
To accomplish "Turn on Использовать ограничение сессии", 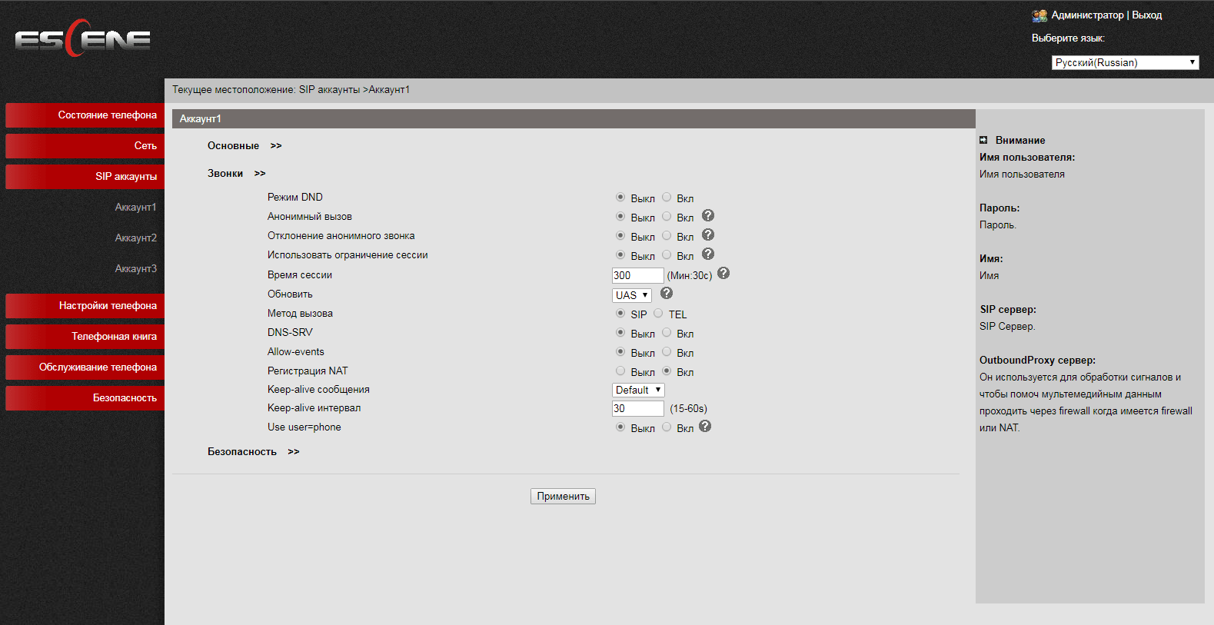I will [x=667, y=255].
